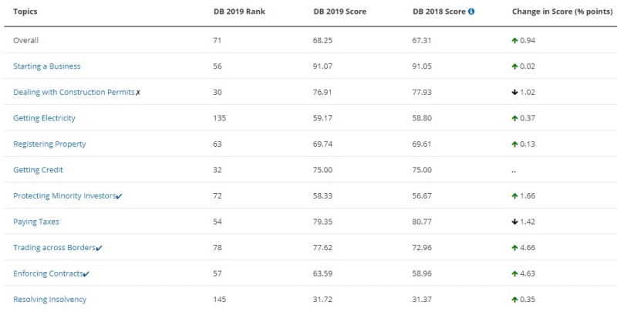The image size is (617, 312).
Task: Click the checkmark after Enforcing Contracts
Action: 86,274
